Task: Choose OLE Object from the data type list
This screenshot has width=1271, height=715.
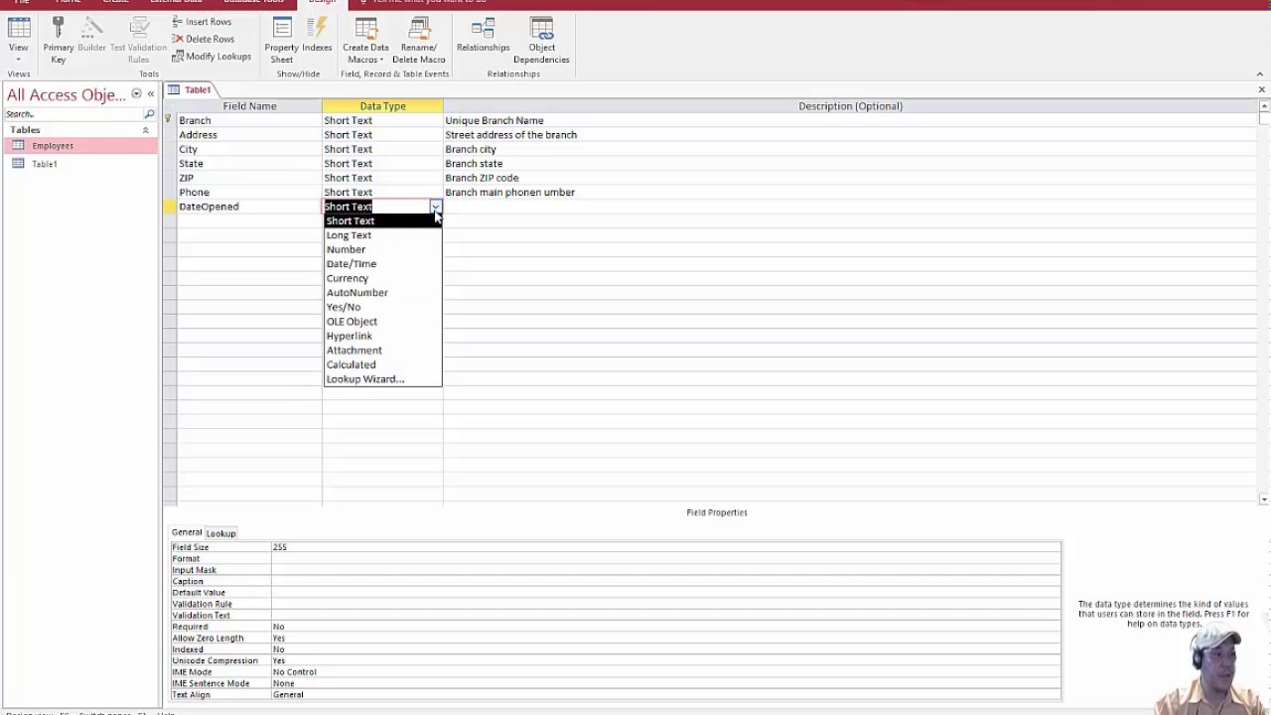Action: pos(382,322)
